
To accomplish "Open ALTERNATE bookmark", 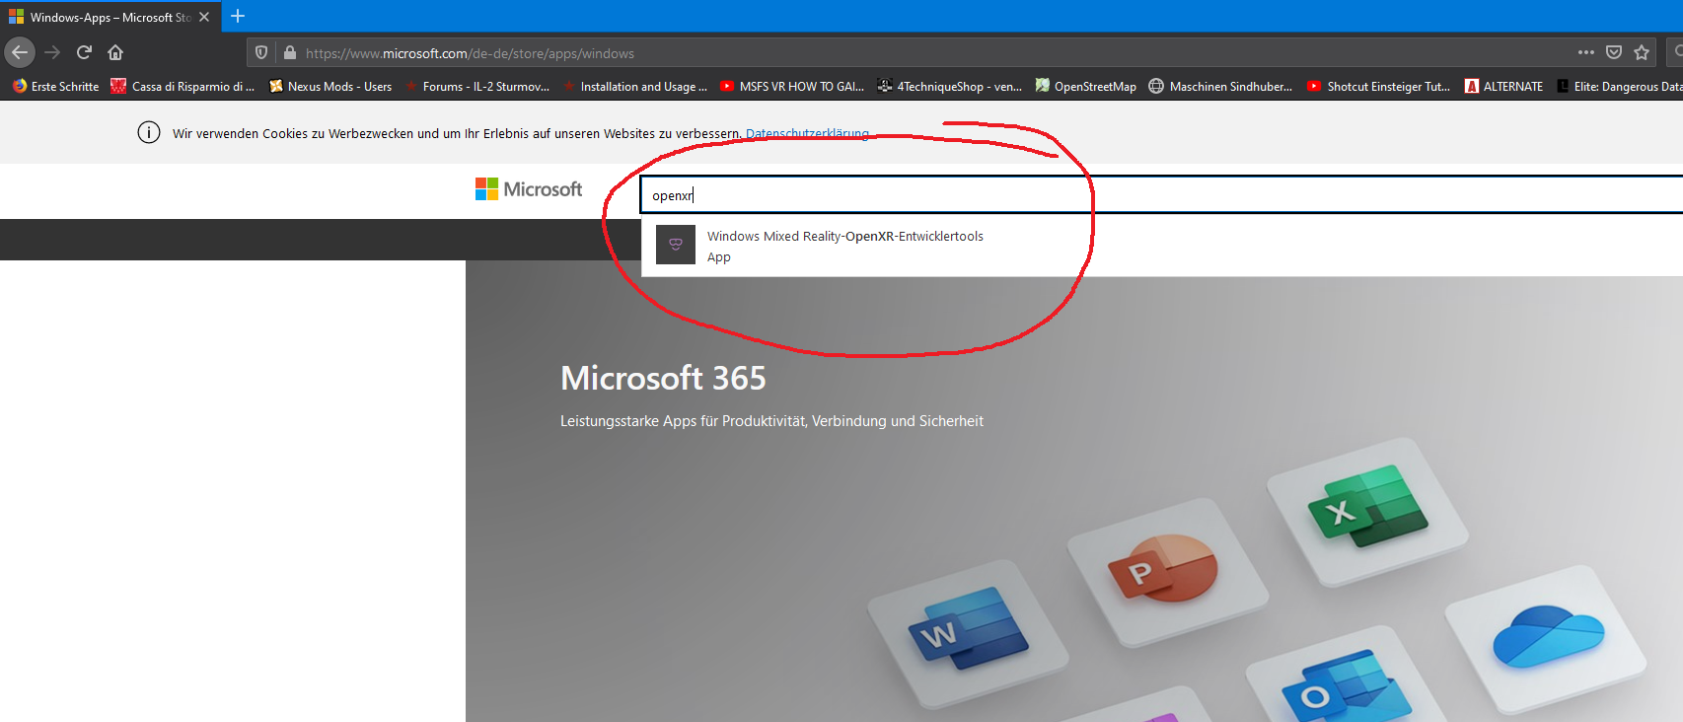I will [x=1504, y=87].
